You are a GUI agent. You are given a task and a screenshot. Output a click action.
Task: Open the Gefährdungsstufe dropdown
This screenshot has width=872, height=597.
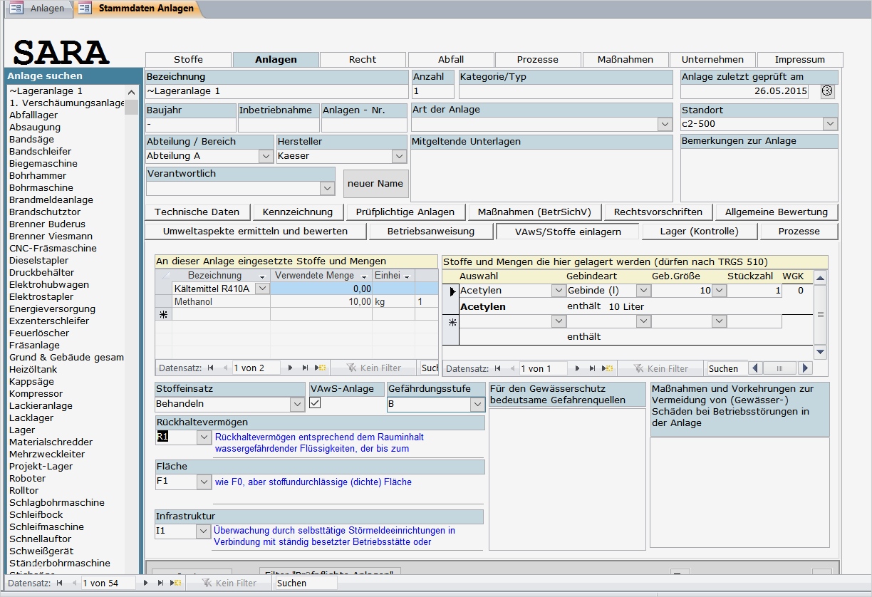[477, 405]
